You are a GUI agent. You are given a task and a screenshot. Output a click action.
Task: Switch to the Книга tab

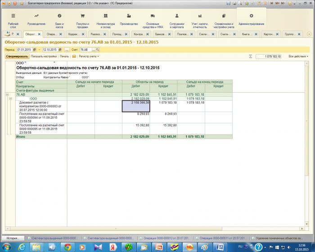[x=250, y=34]
